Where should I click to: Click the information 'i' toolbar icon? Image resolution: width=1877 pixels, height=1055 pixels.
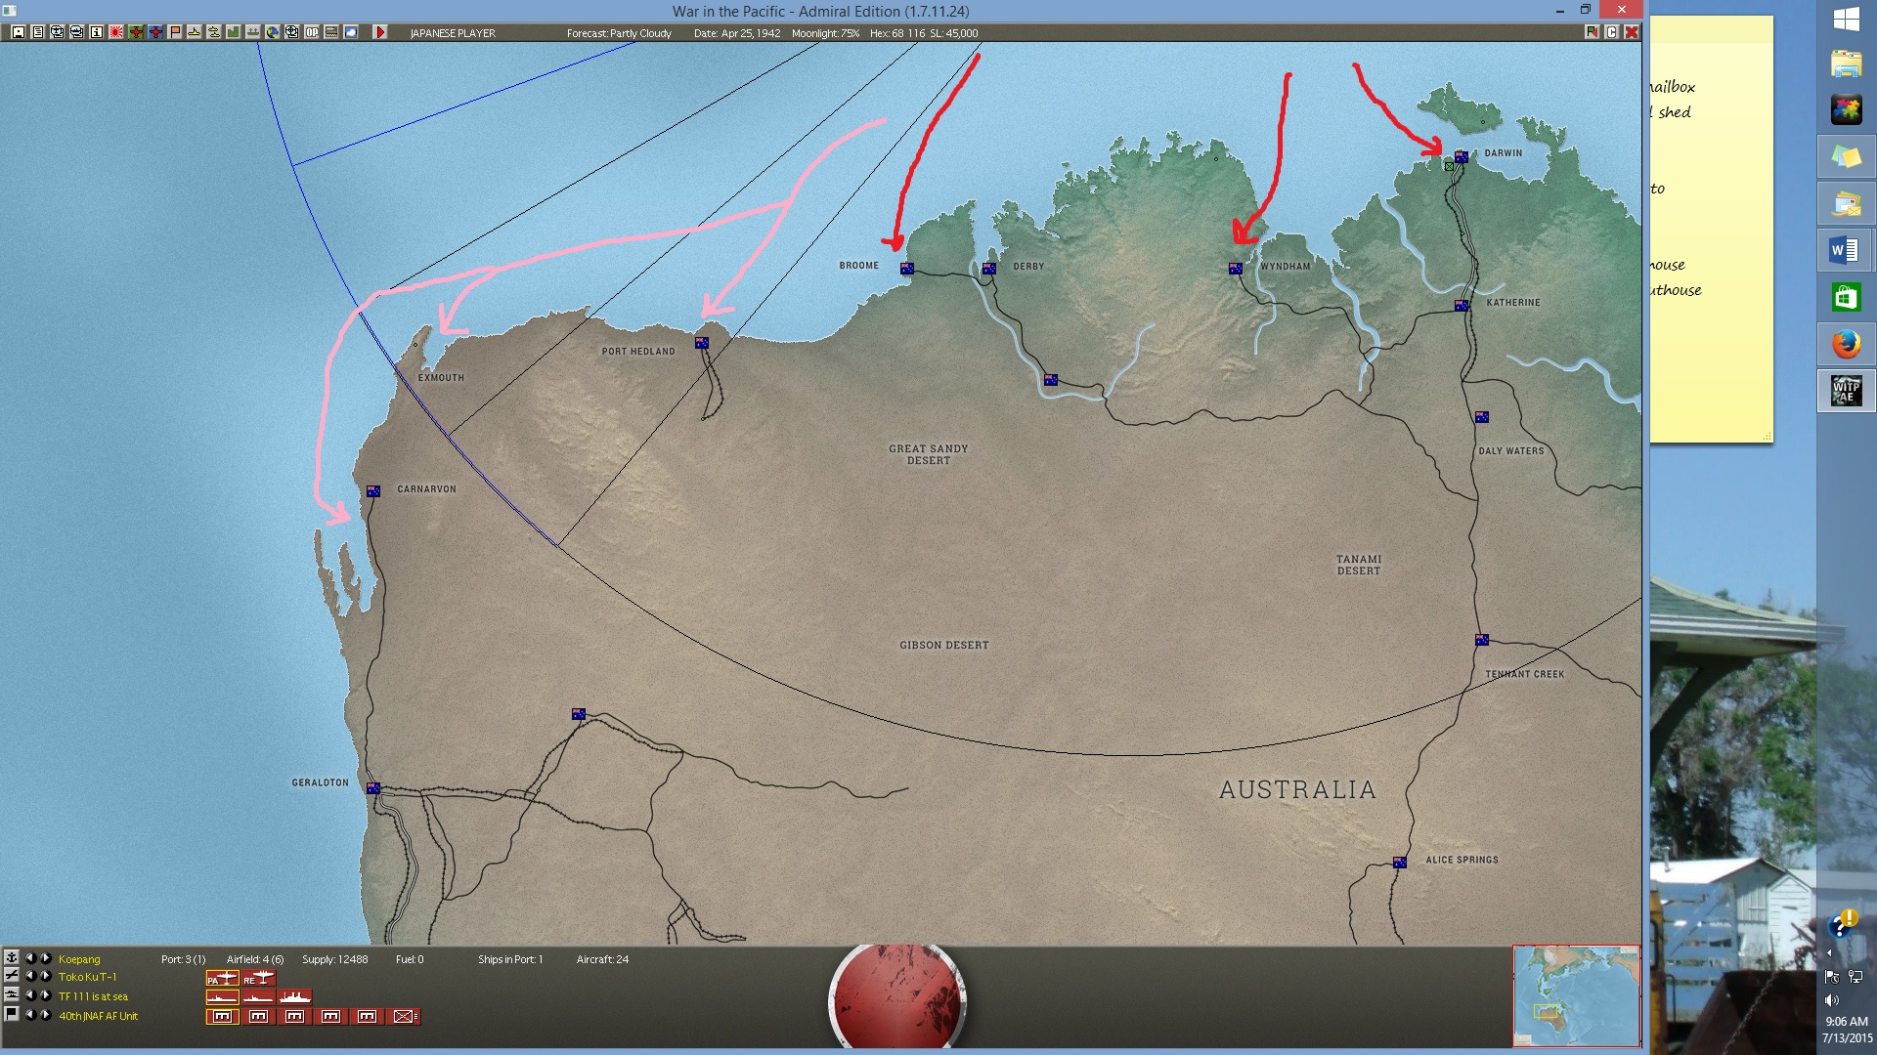click(96, 32)
